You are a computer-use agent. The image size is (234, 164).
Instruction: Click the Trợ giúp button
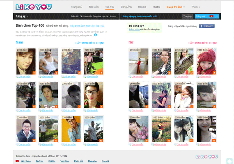pyautogui.click(x=188, y=16)
